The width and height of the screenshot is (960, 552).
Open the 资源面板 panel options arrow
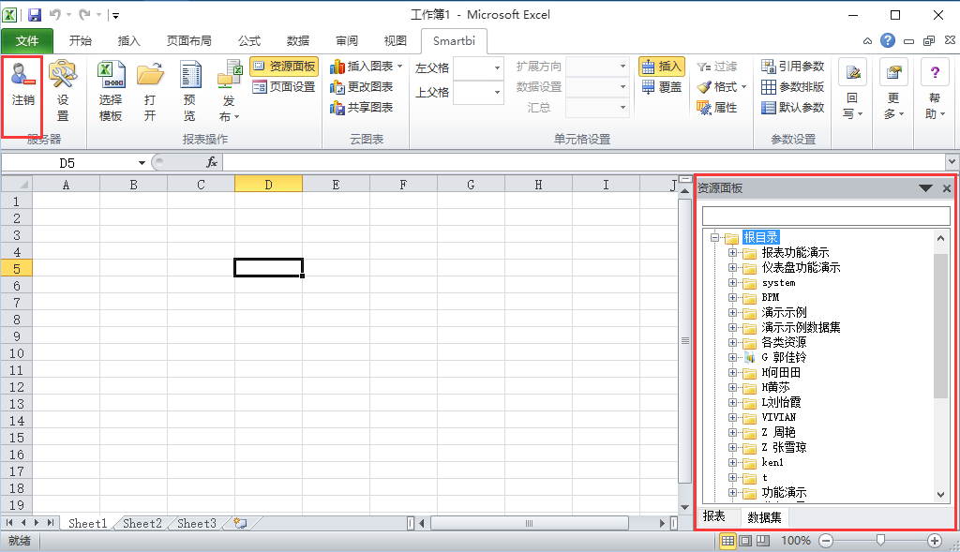click(925, 188)
